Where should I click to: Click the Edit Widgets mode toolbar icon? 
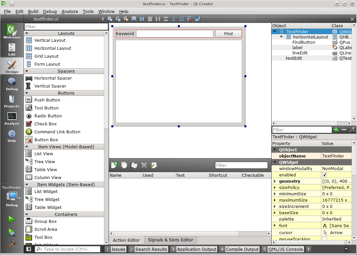110,19
